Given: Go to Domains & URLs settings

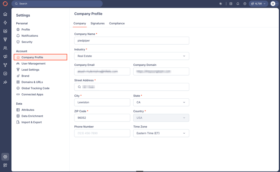Looking at the screenshot, I should click(32, 82).
